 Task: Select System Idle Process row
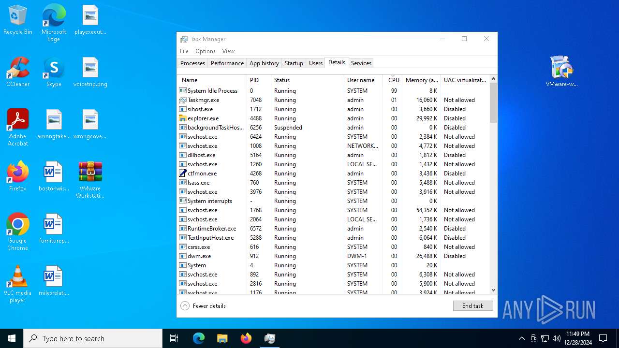coord(333,91)
